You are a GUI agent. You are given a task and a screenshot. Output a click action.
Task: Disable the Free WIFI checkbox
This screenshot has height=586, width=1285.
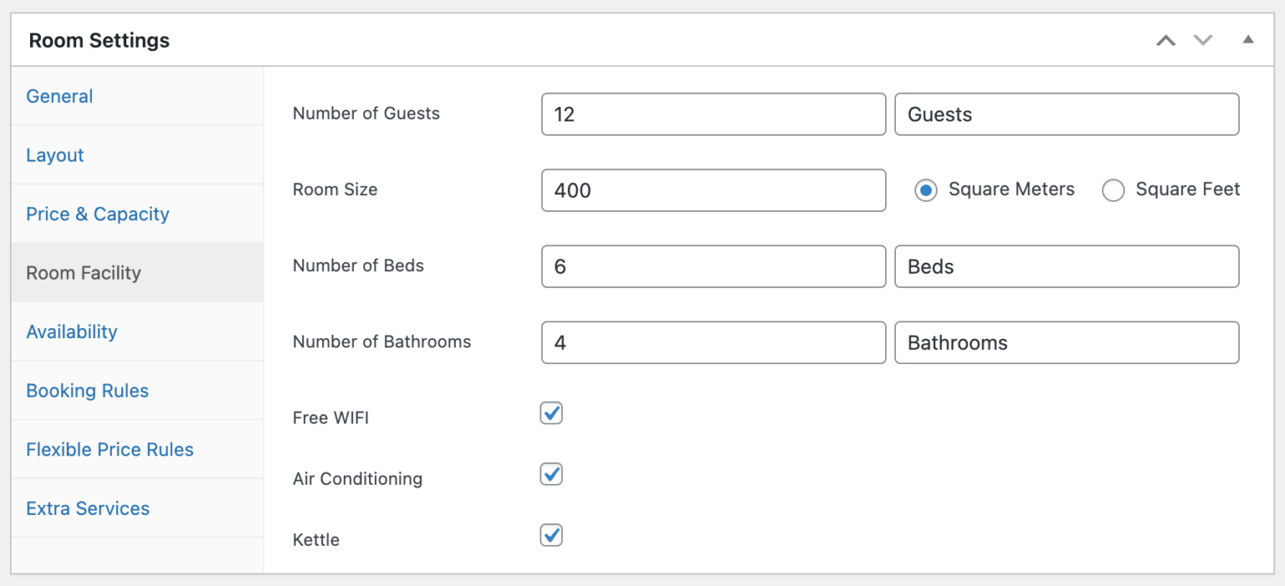click(x=551, y=413)
